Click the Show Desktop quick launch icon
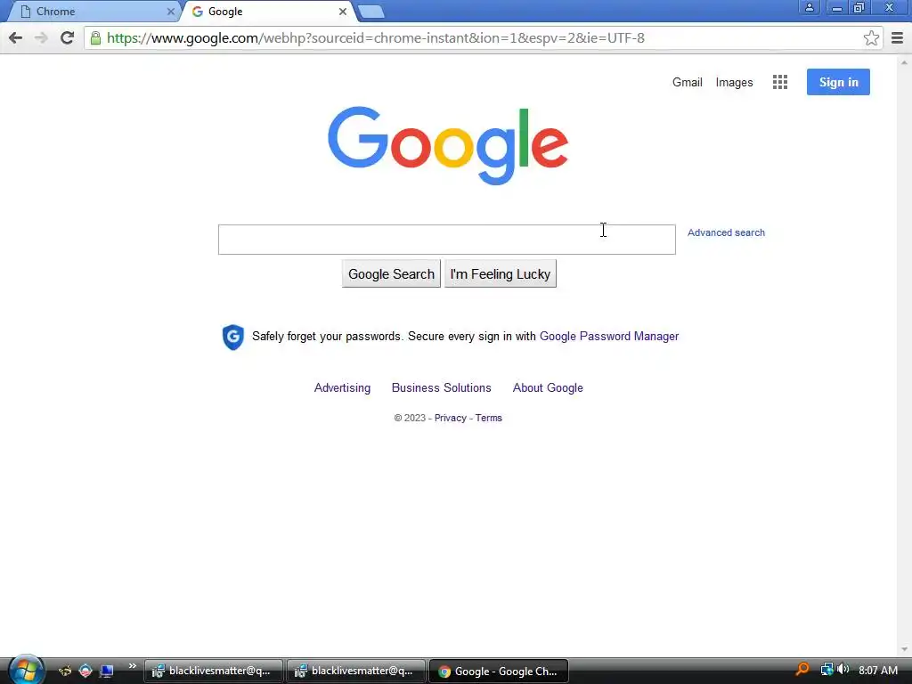This screenshot has height=684, width=912. 107,671
